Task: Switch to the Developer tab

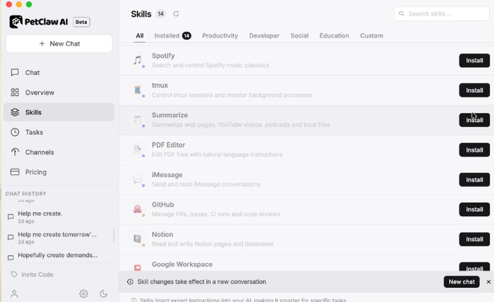Action: click(x=264, y=36)
